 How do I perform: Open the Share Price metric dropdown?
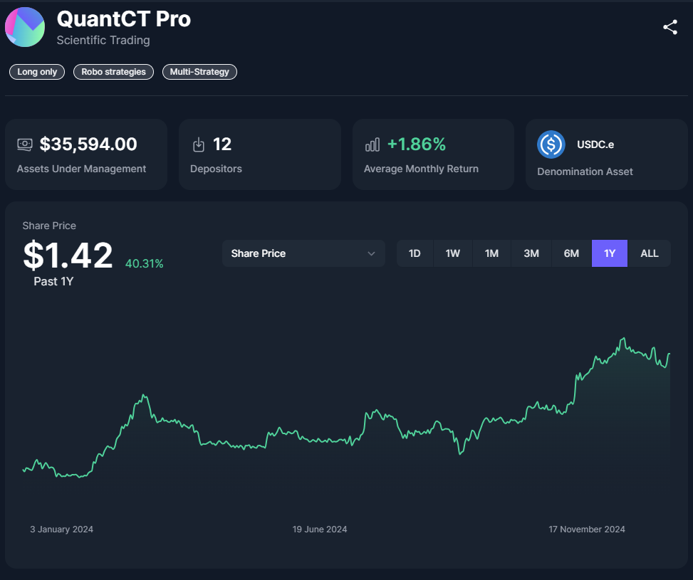(303, 253)
